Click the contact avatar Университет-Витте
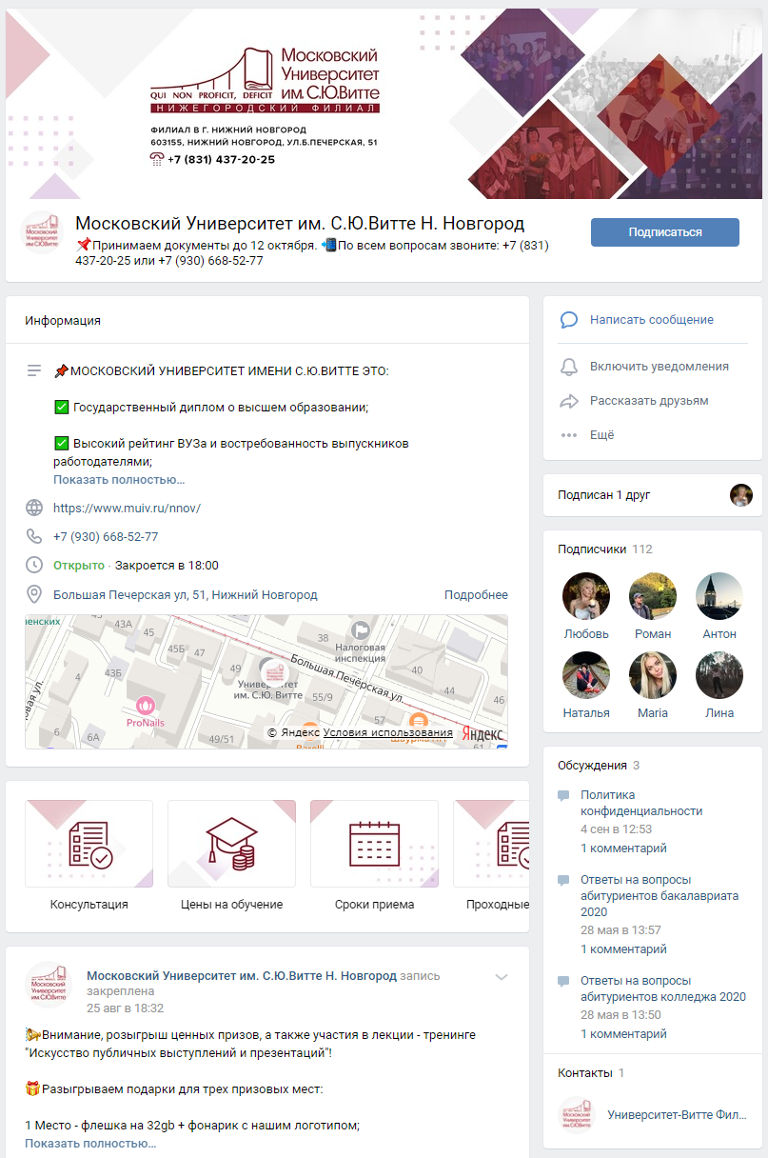This screenshot has height=1158, width=768. pos(576,1113)
